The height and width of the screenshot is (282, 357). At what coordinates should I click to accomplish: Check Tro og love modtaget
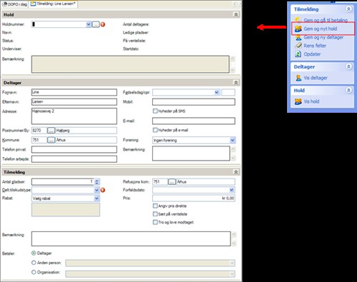point(155,222)
